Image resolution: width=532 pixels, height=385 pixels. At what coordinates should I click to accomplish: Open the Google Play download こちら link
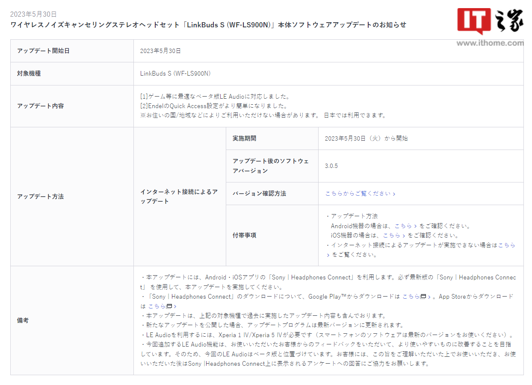click(x=411, y=296)
